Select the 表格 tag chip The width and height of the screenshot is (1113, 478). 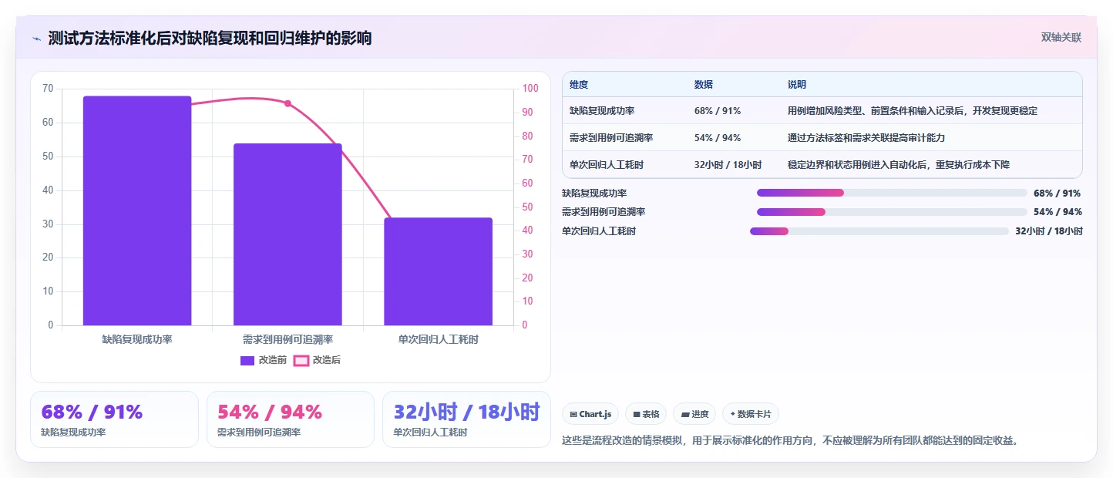pyautogui.click(x=646, y=414)
